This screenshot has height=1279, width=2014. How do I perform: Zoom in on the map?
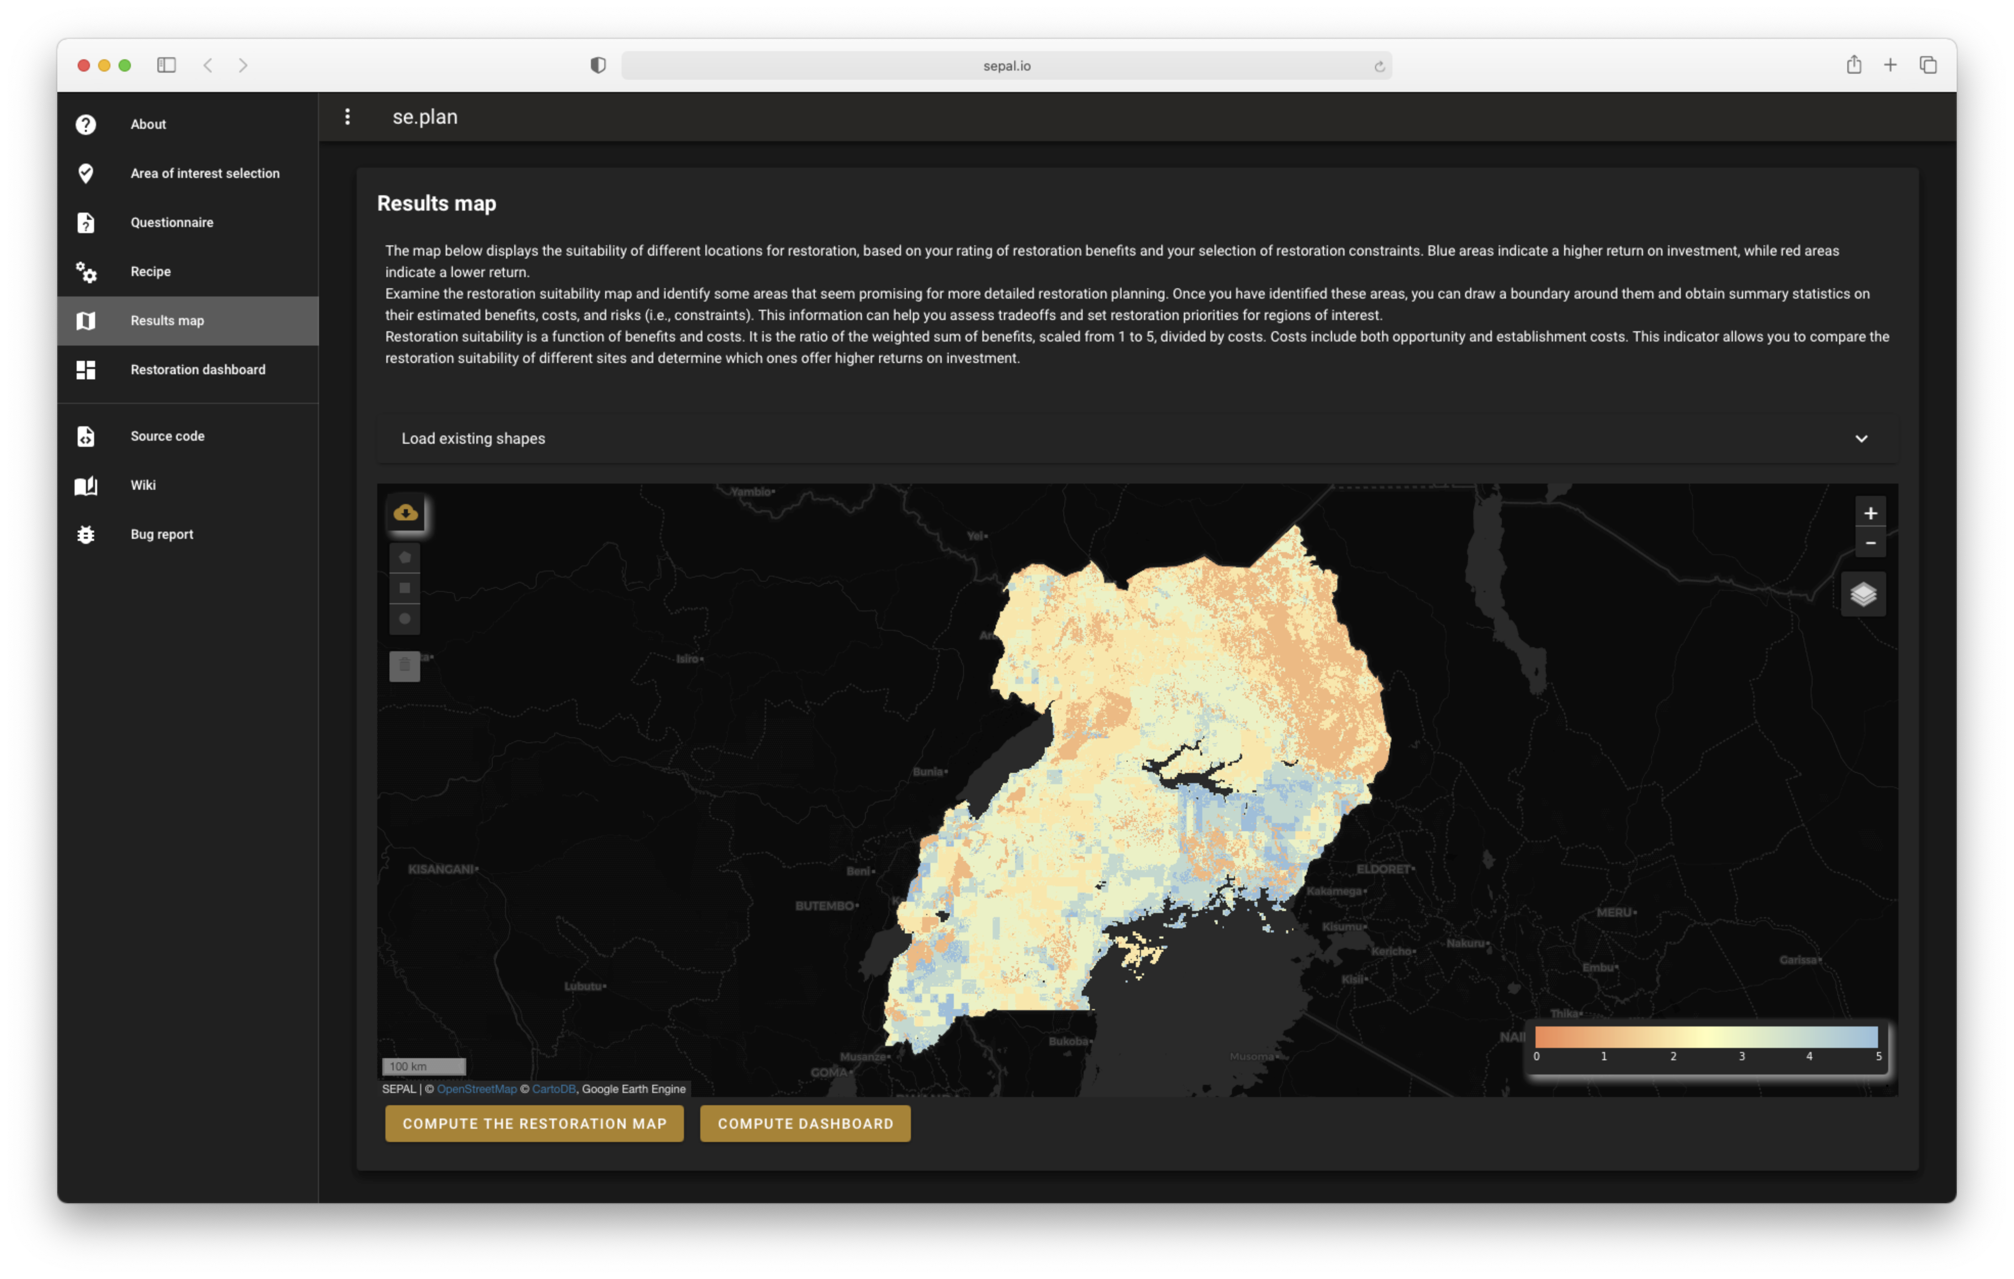1870,513
